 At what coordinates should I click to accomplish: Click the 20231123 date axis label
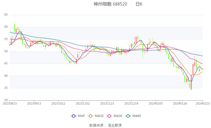[x=107, y=103]
